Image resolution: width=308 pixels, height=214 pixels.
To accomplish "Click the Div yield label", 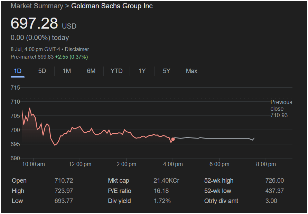I will 119,201.
